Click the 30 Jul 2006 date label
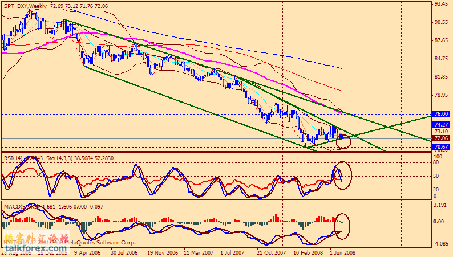Viewport: 453px width, 257px height. (x=124, y=253)
